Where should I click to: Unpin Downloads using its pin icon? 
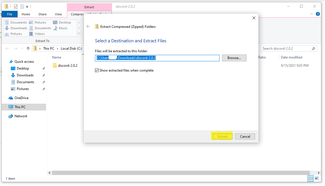coord(44,75)
